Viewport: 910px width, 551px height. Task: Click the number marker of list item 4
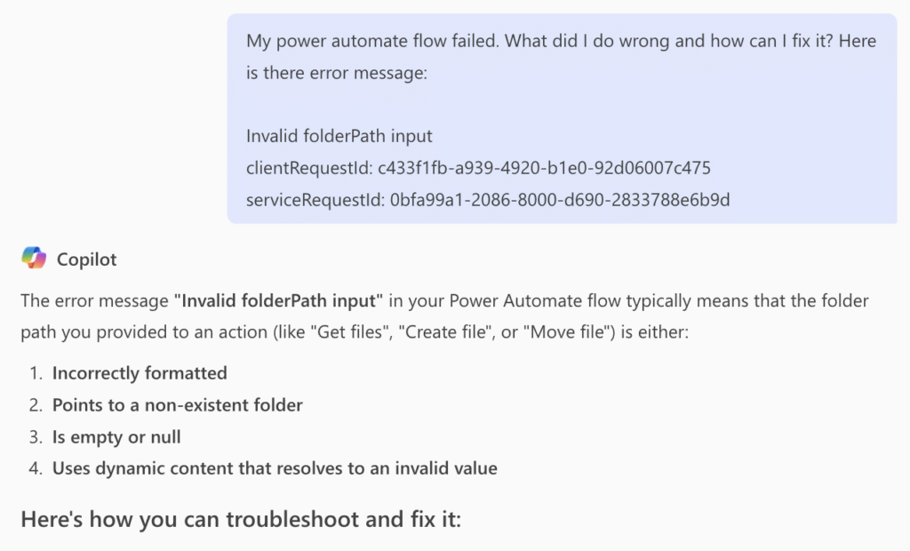[x=36, y=468]
